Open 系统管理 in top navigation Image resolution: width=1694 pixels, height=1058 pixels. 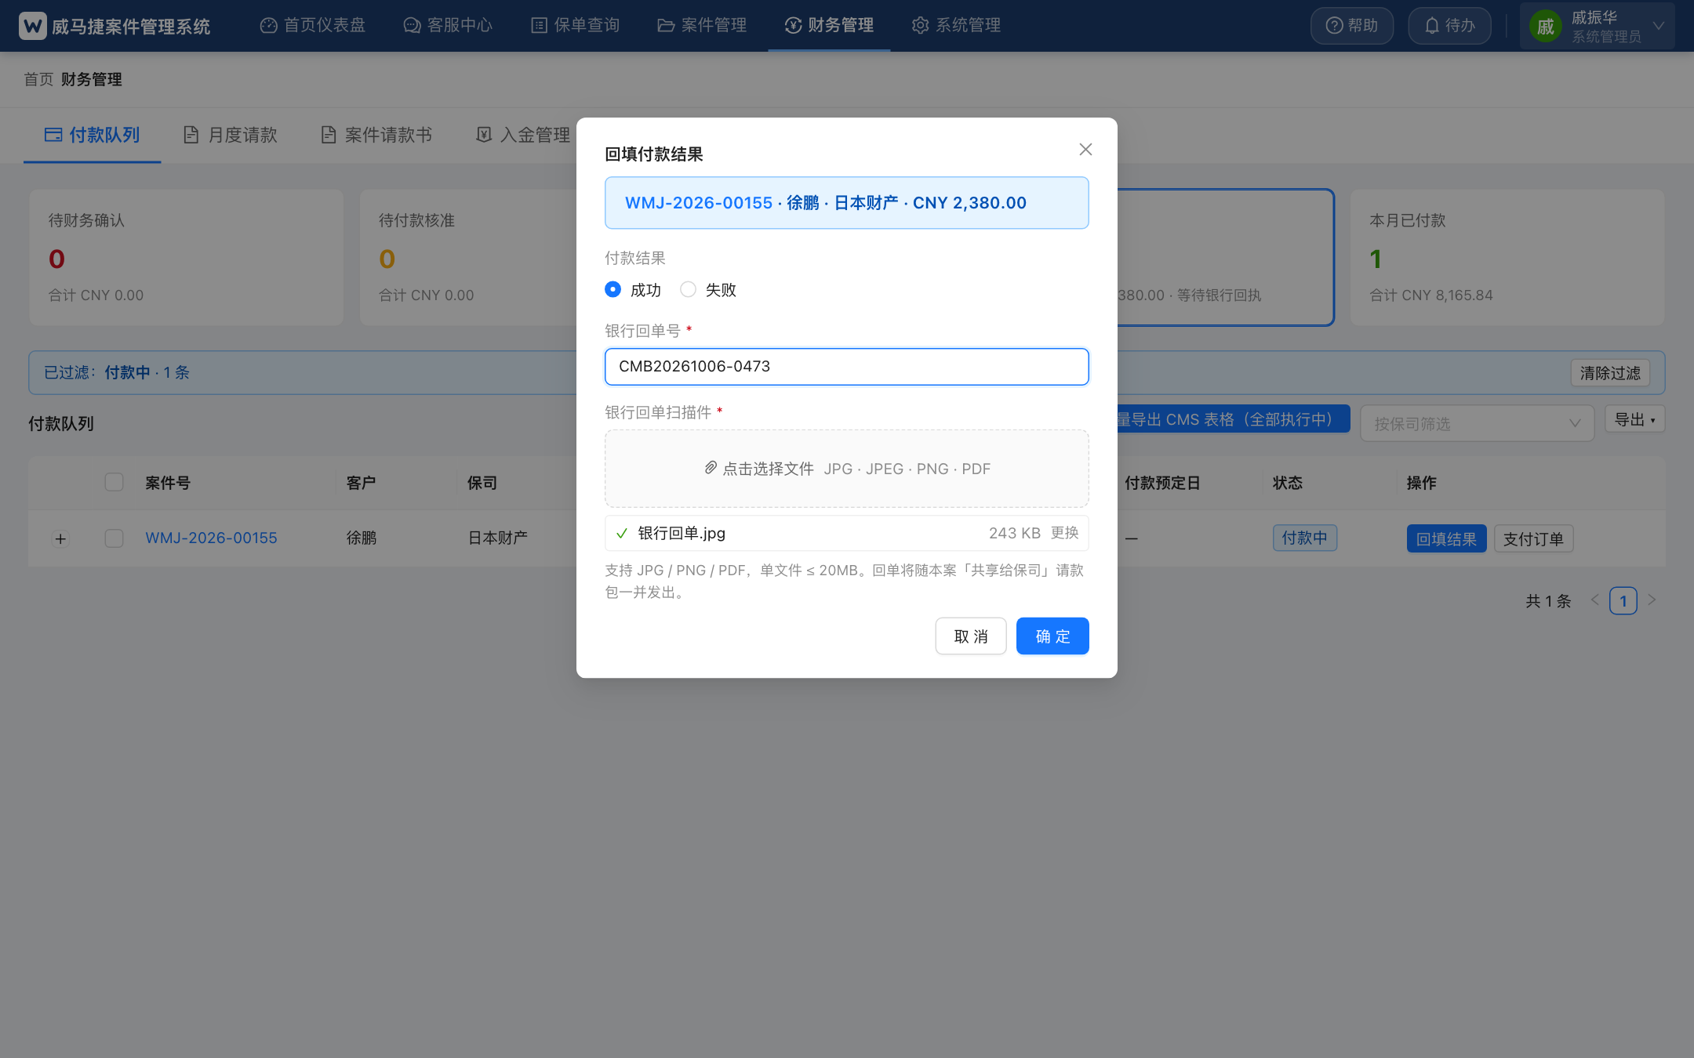tap(956, 25)
